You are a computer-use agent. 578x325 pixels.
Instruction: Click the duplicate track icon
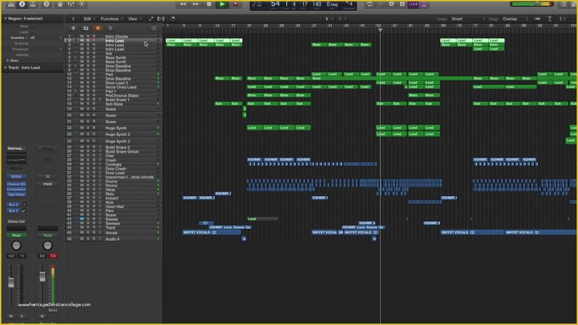pos(85,28)
